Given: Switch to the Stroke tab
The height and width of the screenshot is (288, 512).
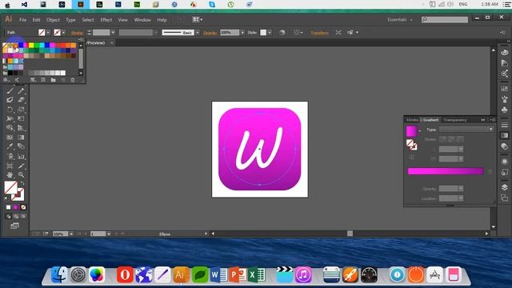Looking at the screenshot, I should [x=412, y=120].
